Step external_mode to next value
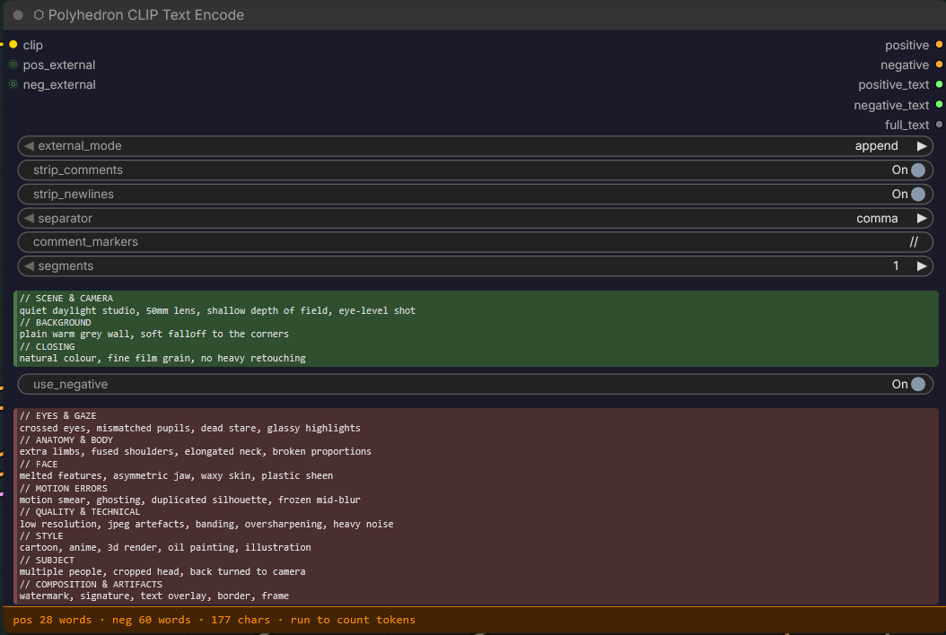Image resolution: width=946 pixels, height=635 pixels. point(922,146)
